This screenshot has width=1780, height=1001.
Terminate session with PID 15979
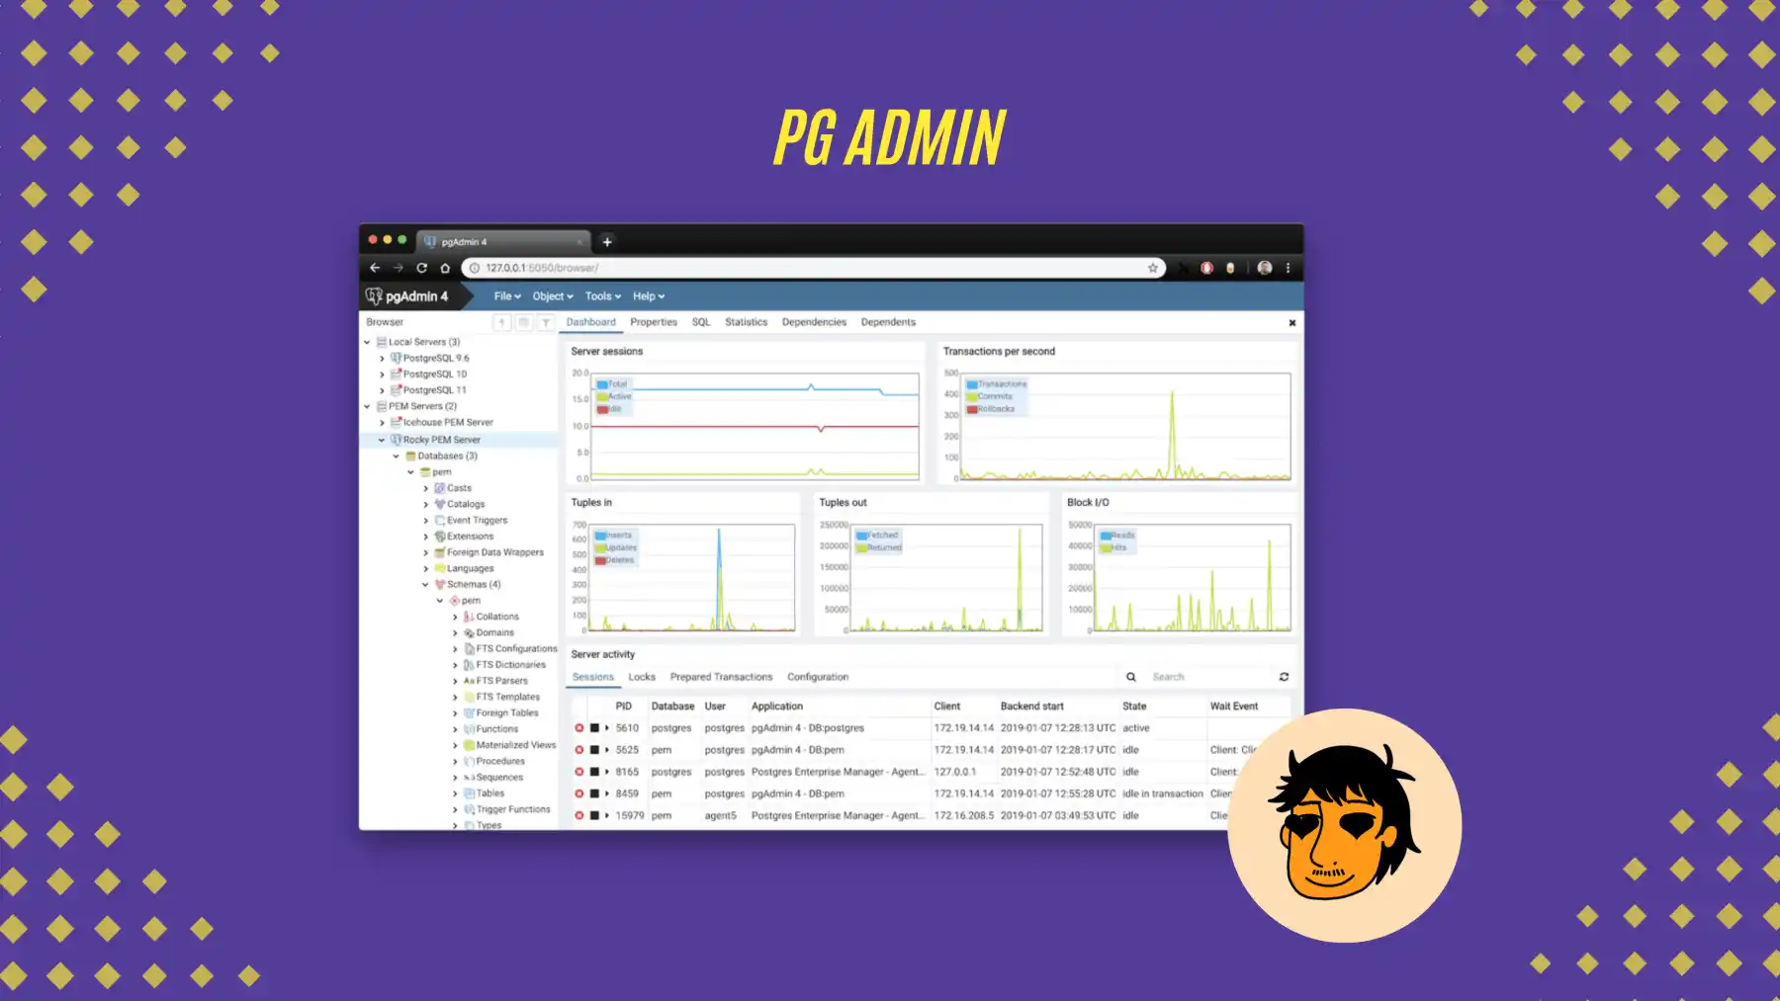579,815
